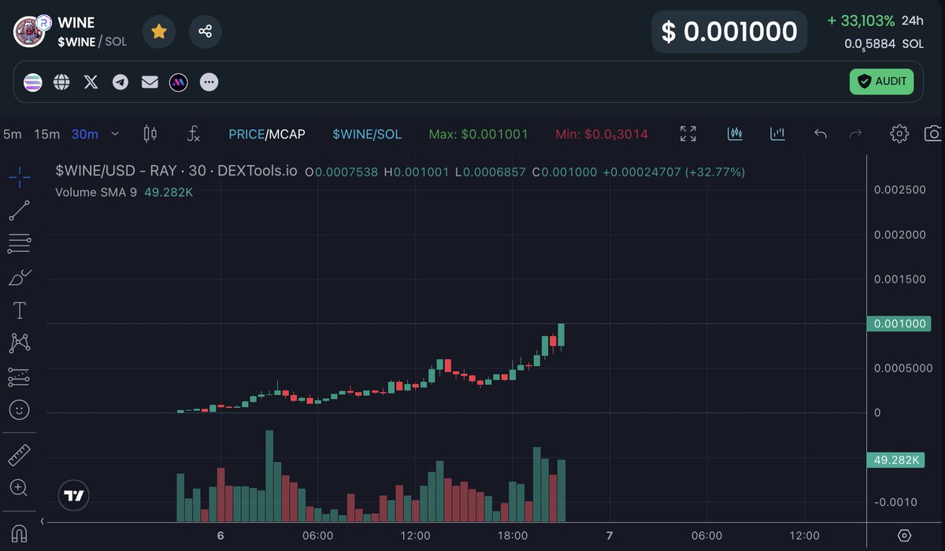Click the $WINE/USD - RAY chart title
The height and width of the screenshot is (551, 945).
tap(176, 171)
